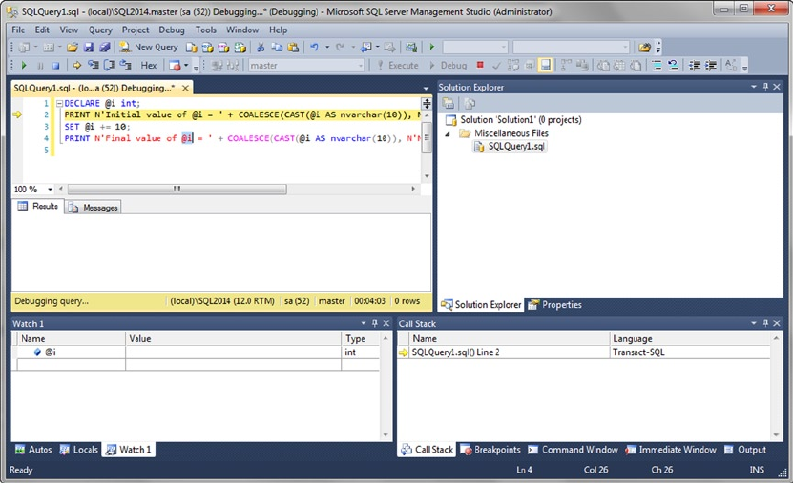This screenshot has height=483, width=793.
Task: Save the query with the floppy disk icon
Action: pyautogui.click(x=89, y=47)
